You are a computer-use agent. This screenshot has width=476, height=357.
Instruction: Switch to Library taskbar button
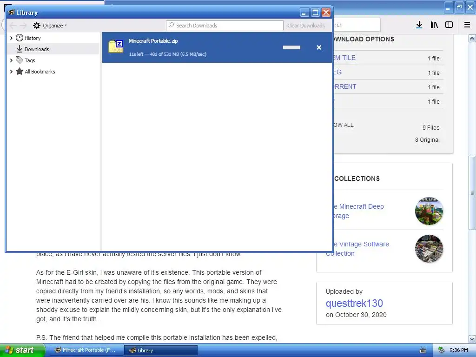coord(161,350)
